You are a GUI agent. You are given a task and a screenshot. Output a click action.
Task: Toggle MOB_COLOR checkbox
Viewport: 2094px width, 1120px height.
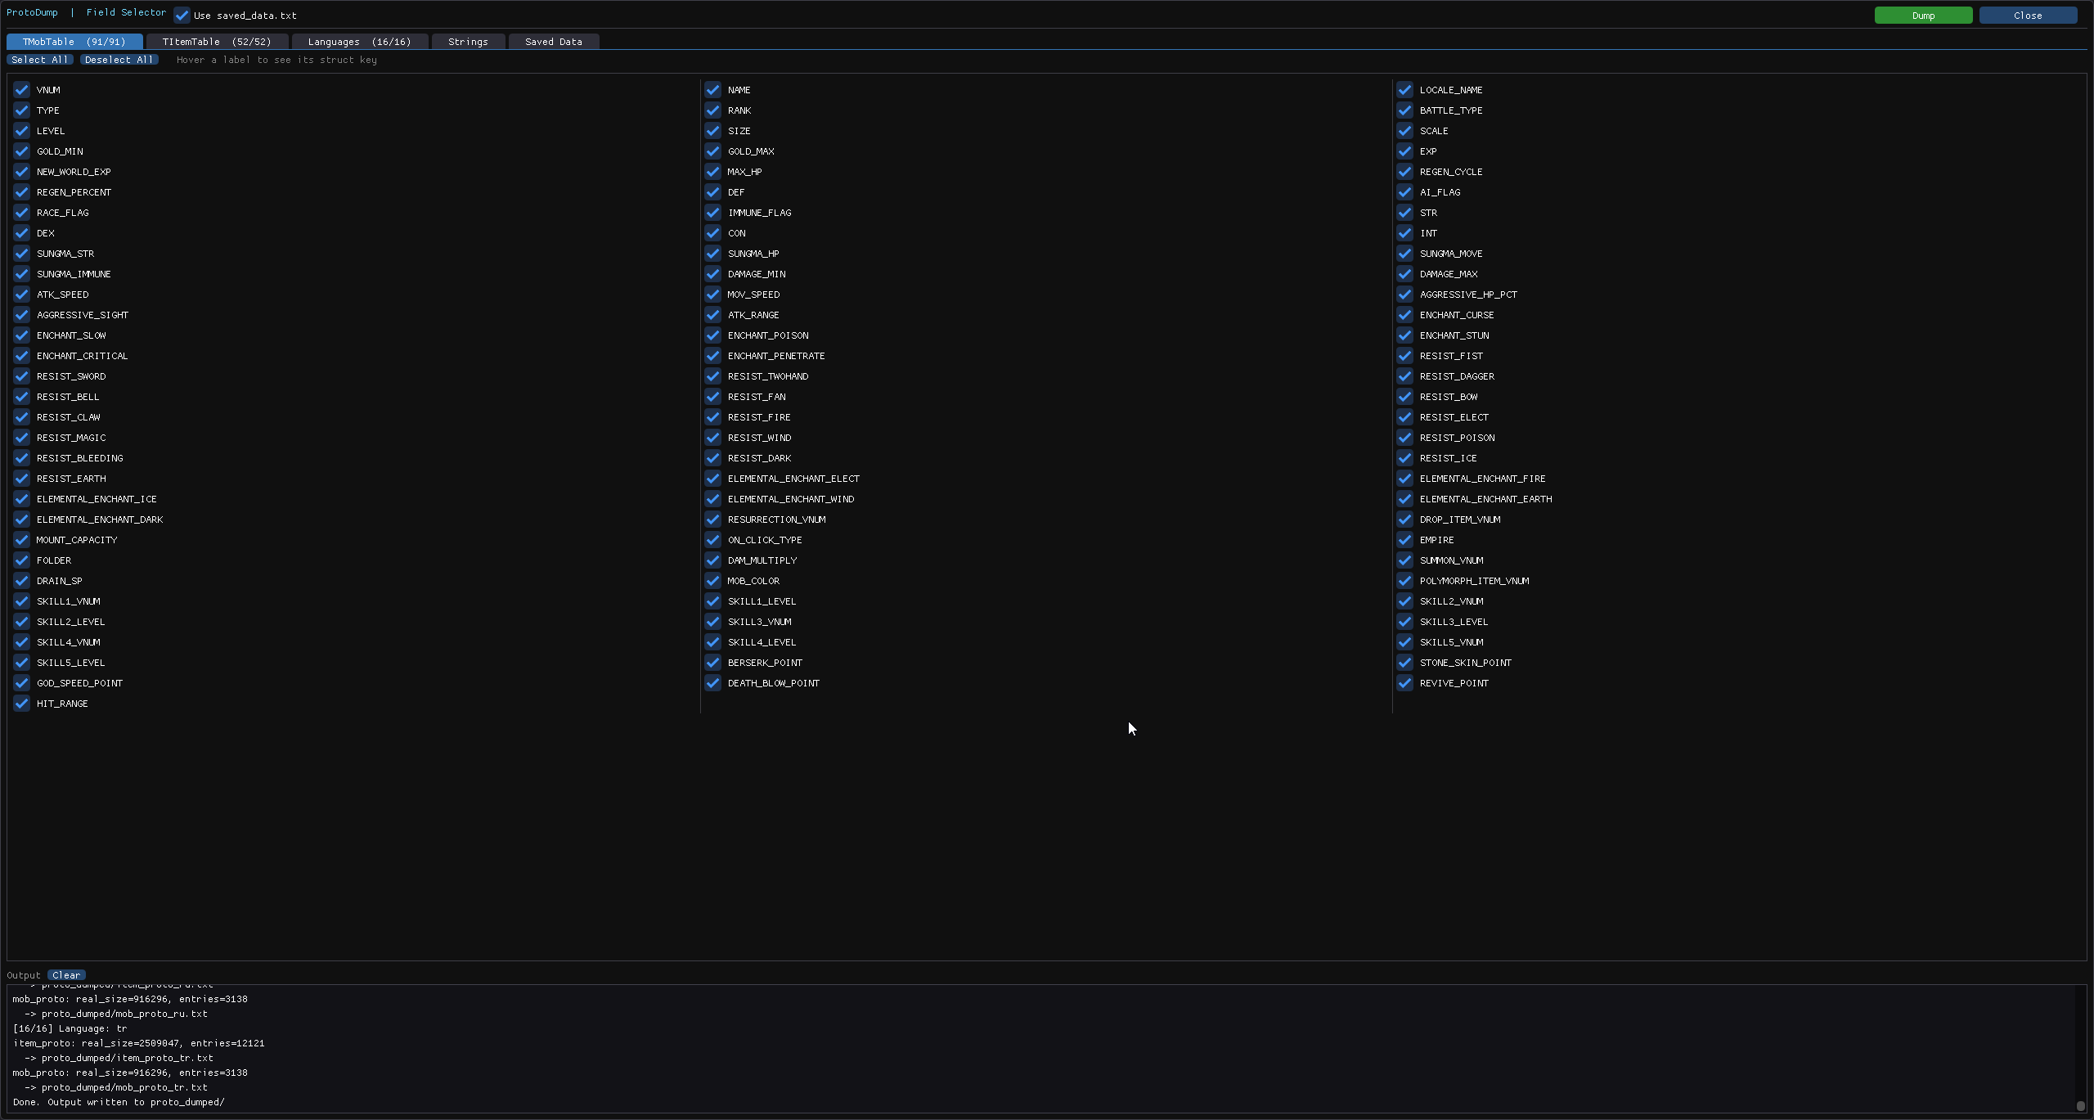click(713, 581)
